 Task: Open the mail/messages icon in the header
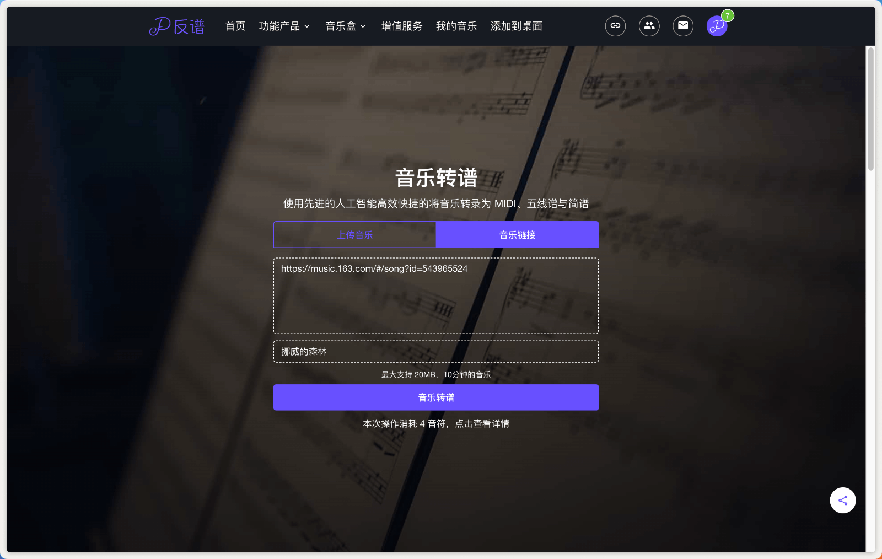tap(682, 25)
